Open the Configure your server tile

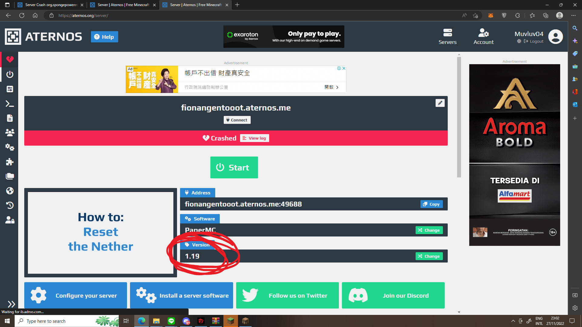click(x=75, y=295)
